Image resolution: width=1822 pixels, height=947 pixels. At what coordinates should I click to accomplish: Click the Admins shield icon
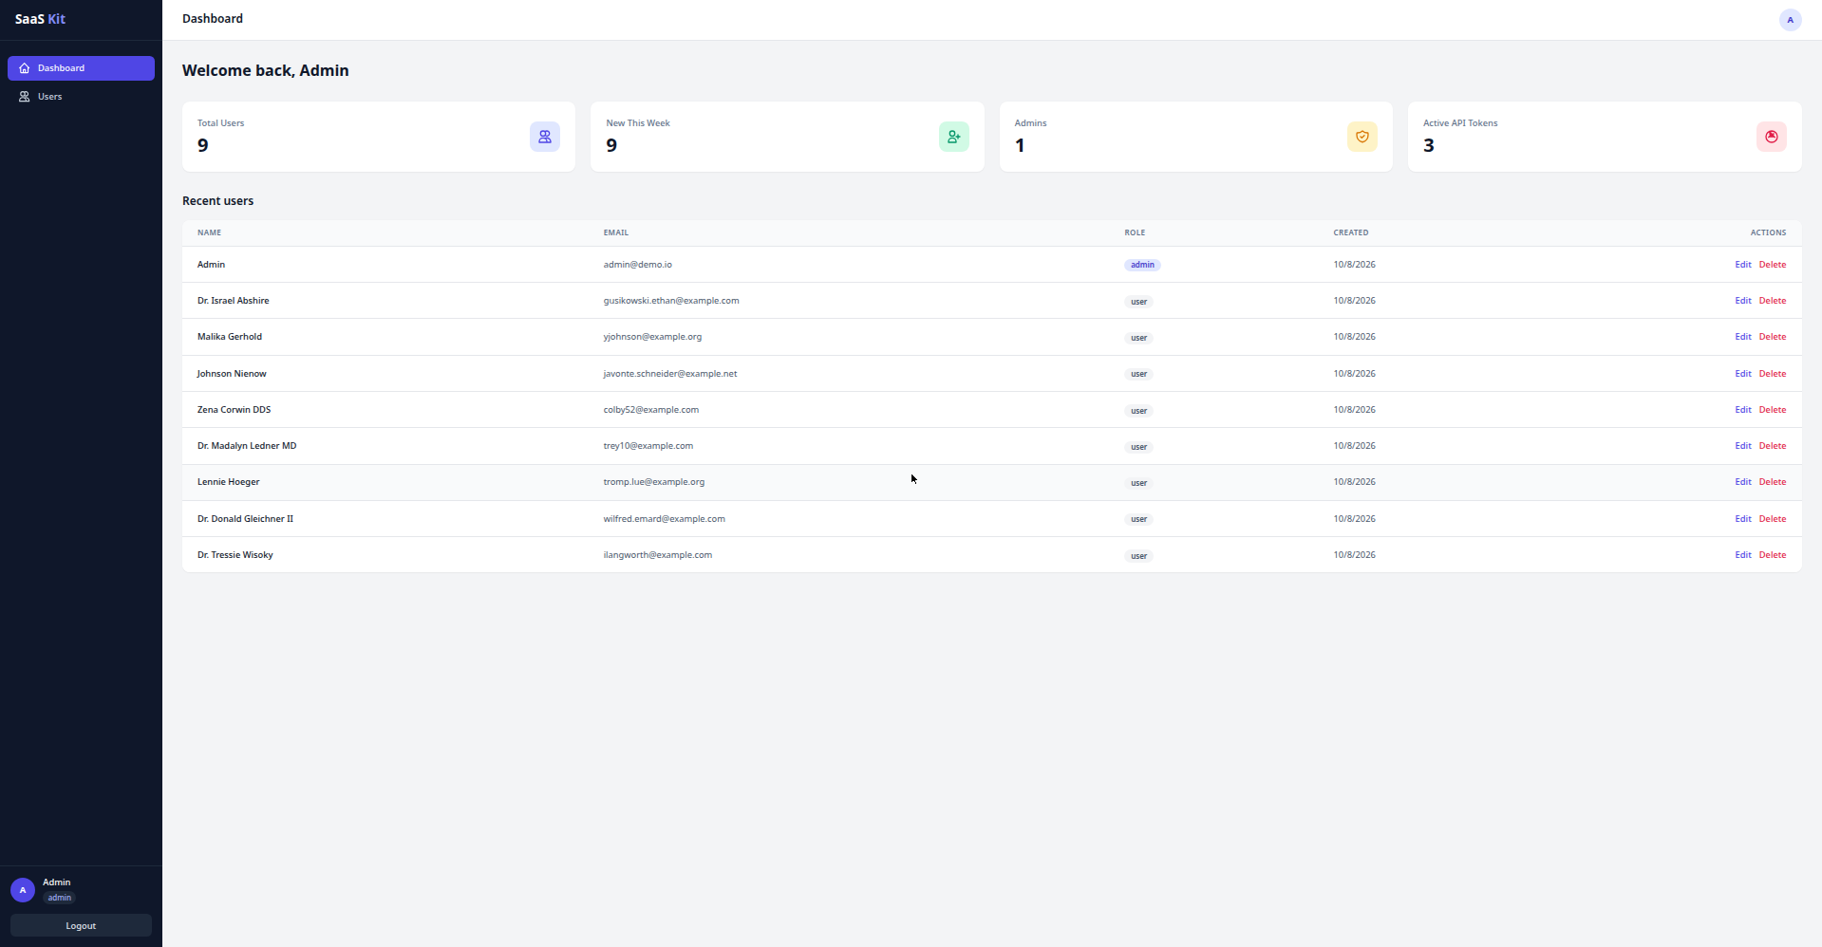click(x=1362, y=137)
